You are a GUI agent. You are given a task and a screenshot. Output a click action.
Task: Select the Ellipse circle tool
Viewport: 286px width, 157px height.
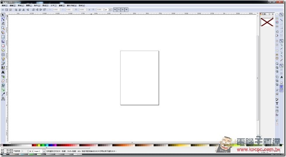point(3,46)
